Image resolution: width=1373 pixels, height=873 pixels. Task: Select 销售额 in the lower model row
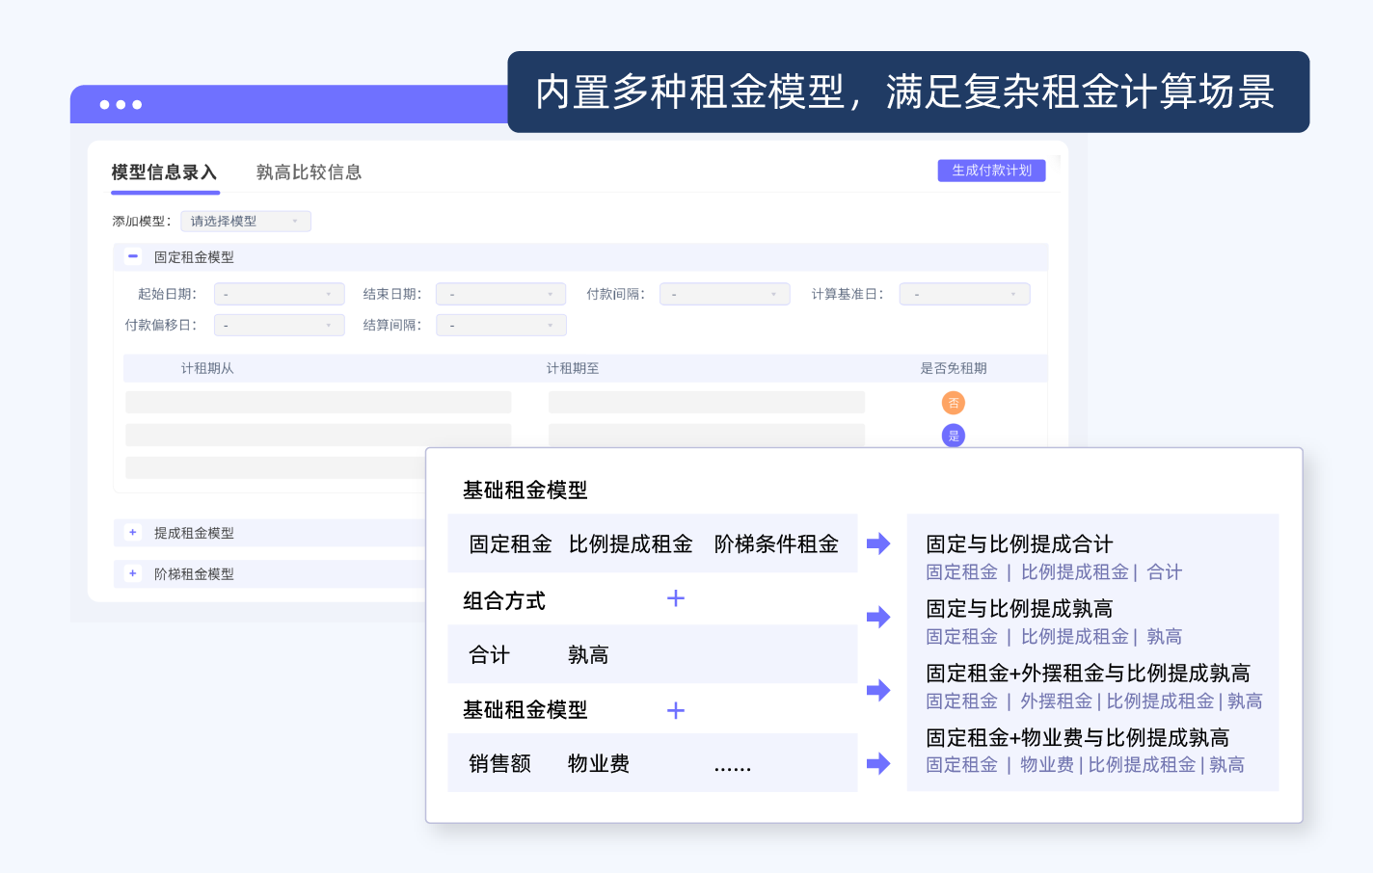point(499,764)
